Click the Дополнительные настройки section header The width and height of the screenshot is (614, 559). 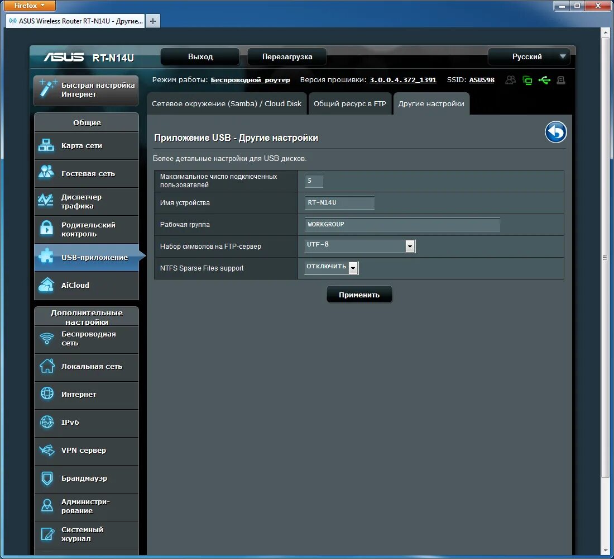[x=87, y=317]
